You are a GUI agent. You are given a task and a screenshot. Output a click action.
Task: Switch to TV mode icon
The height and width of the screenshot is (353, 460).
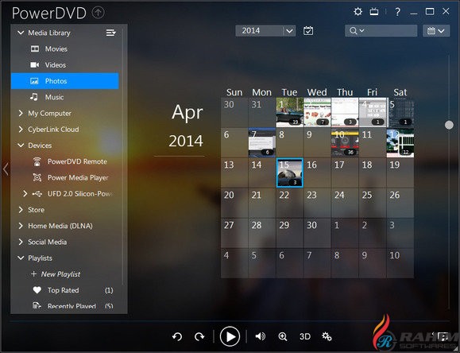coord(374,12)
